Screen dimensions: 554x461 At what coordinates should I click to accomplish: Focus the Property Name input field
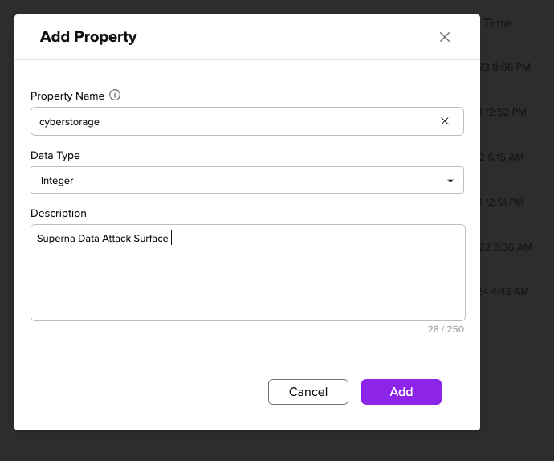click(247, 121)
